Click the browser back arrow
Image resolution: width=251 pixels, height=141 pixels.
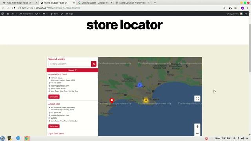4,8
